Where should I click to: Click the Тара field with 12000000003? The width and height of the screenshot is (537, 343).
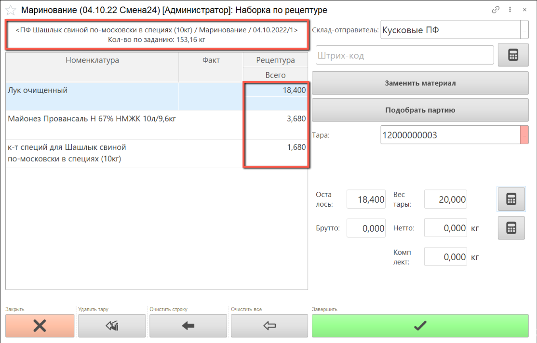pos(450,135)
